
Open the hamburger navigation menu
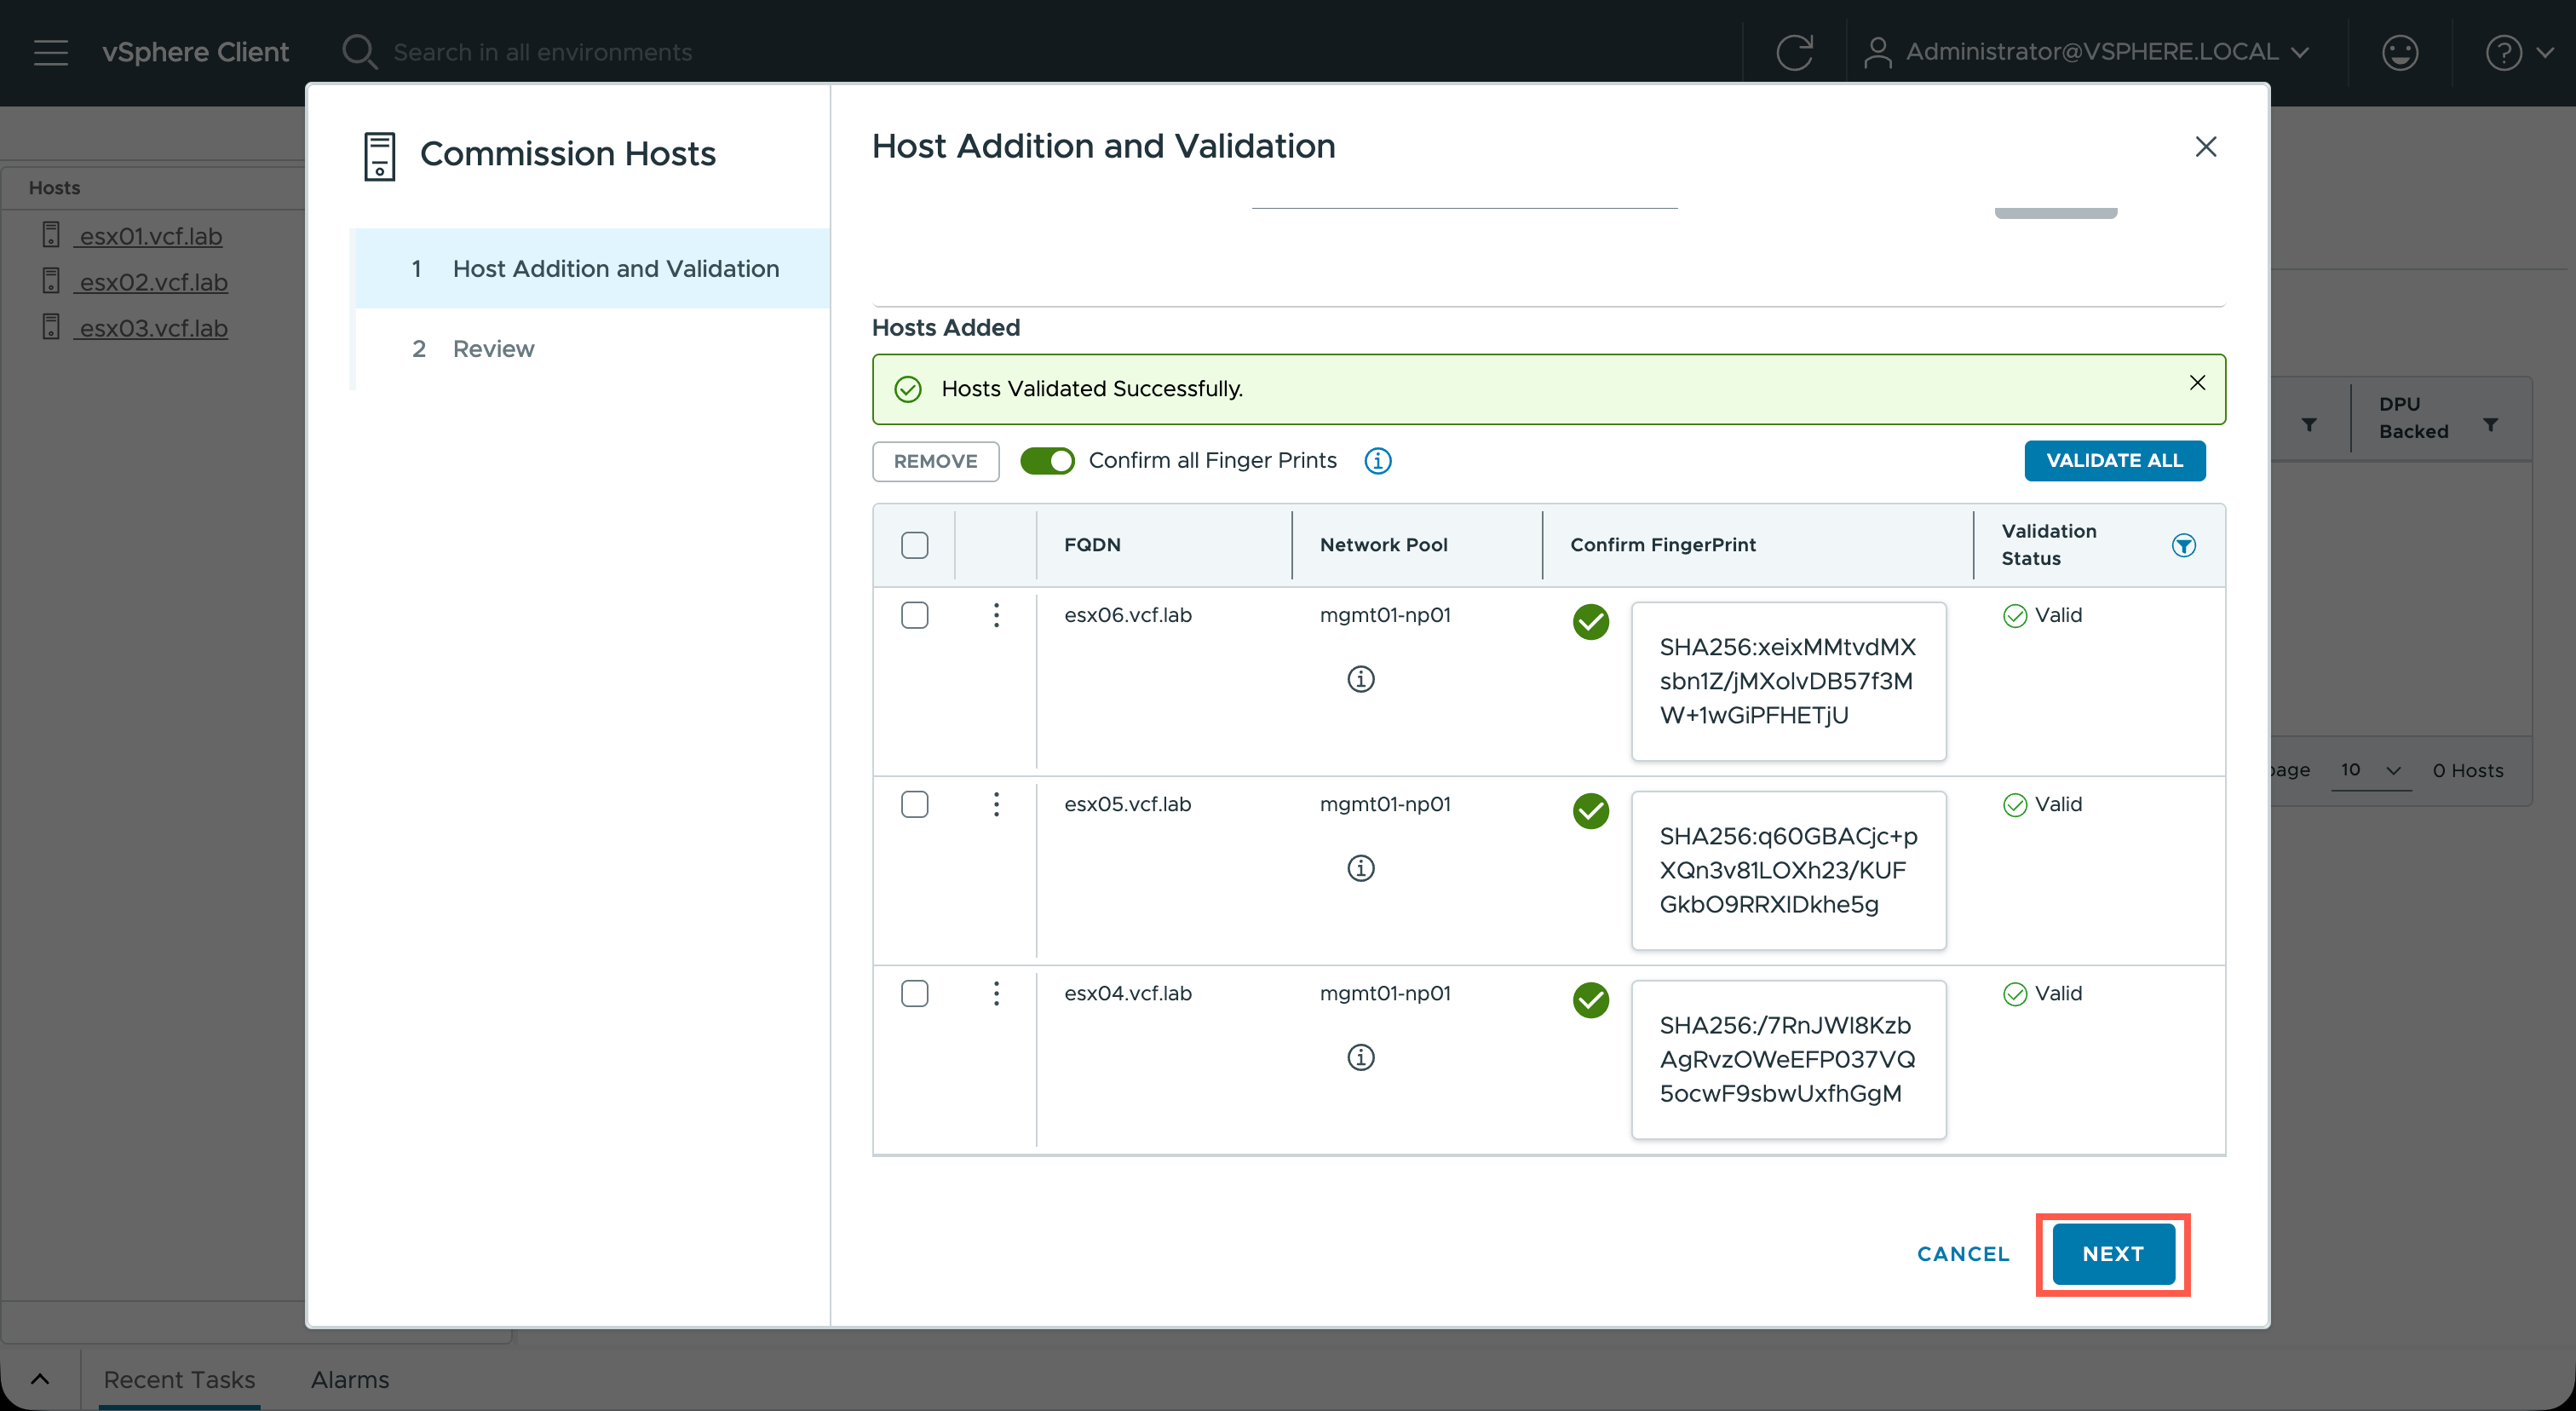tap(51, 52)
